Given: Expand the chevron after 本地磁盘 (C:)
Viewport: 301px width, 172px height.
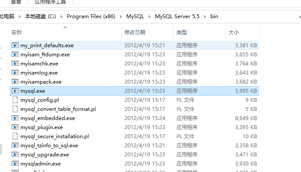Looking at the screenshot, I should coord(61,17).
